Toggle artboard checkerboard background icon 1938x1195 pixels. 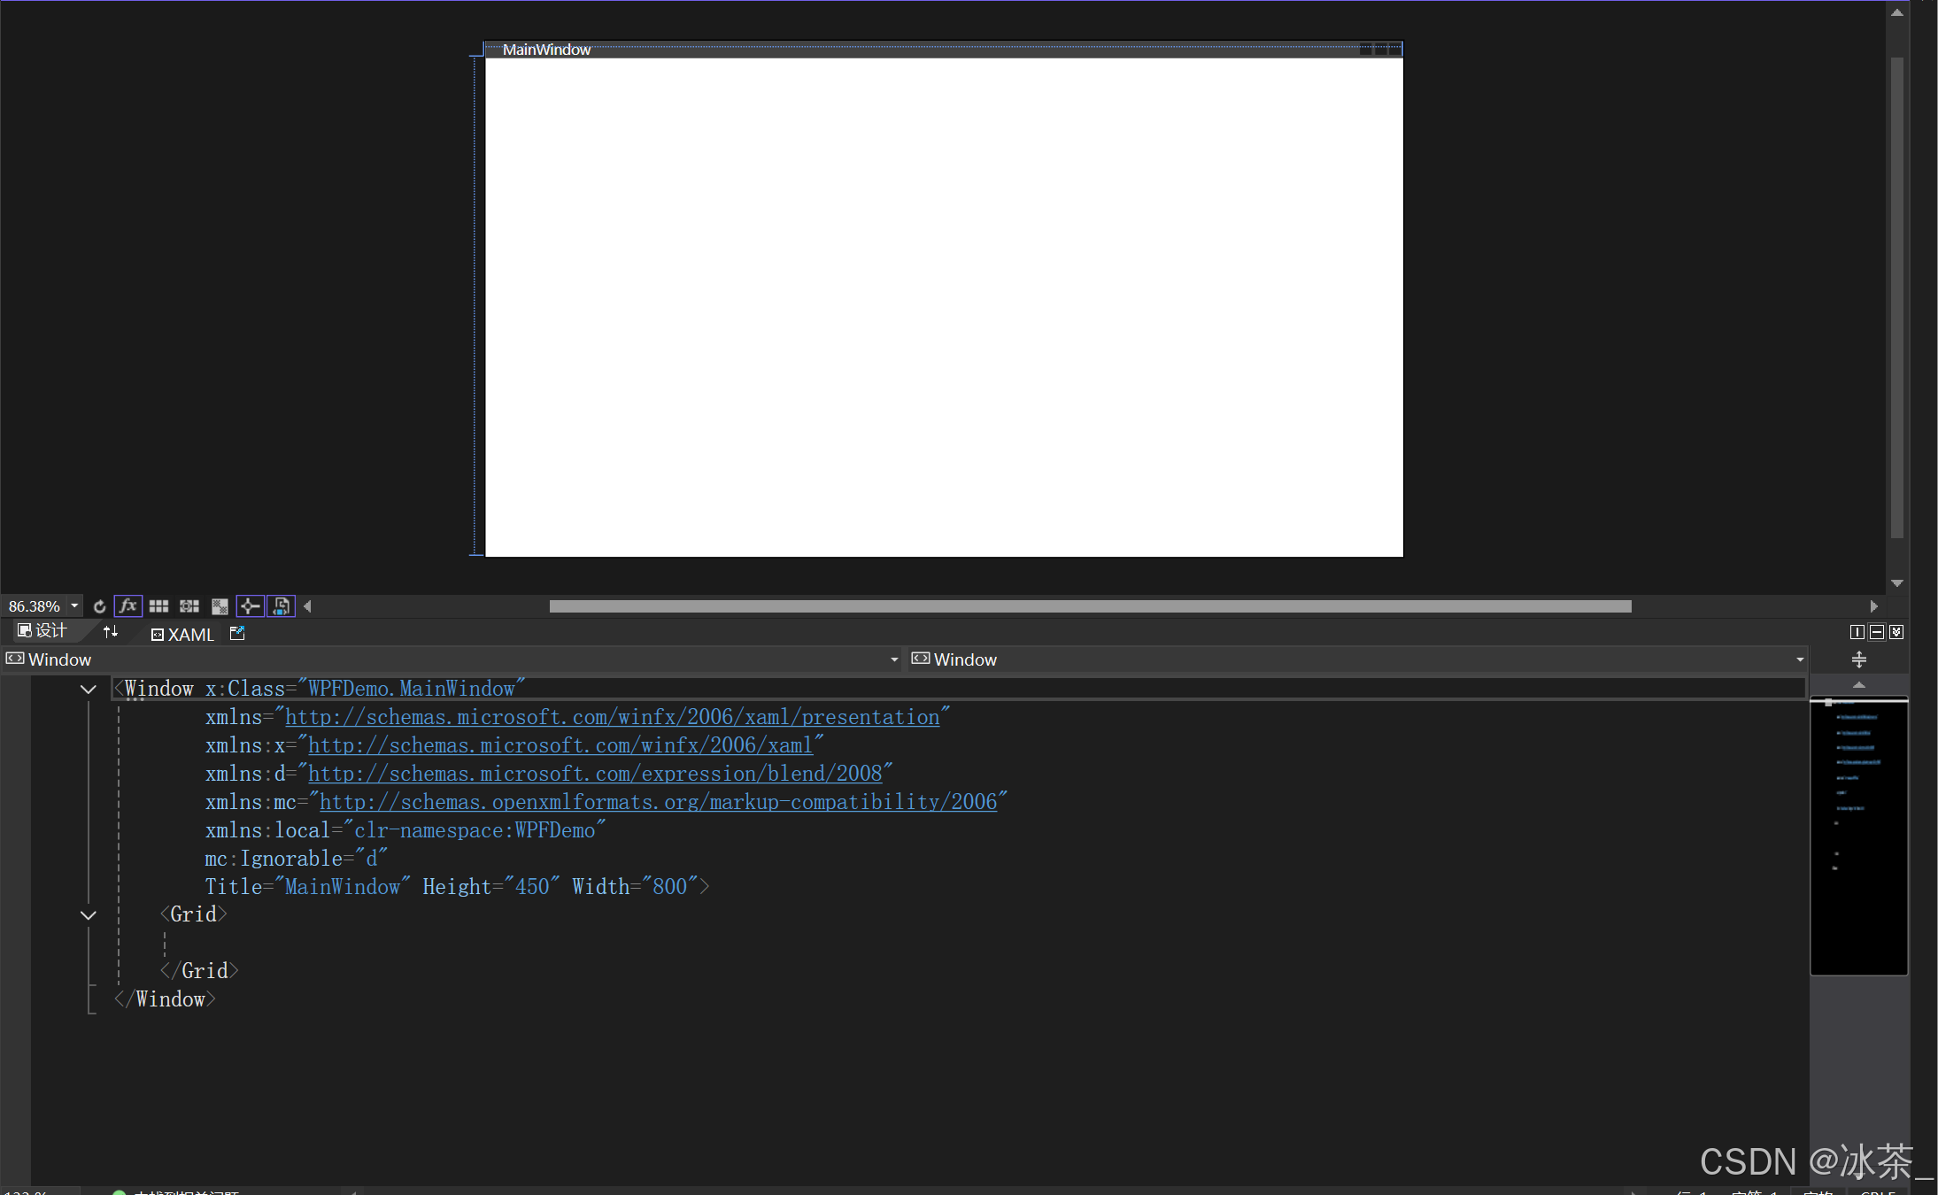[220, 606]
